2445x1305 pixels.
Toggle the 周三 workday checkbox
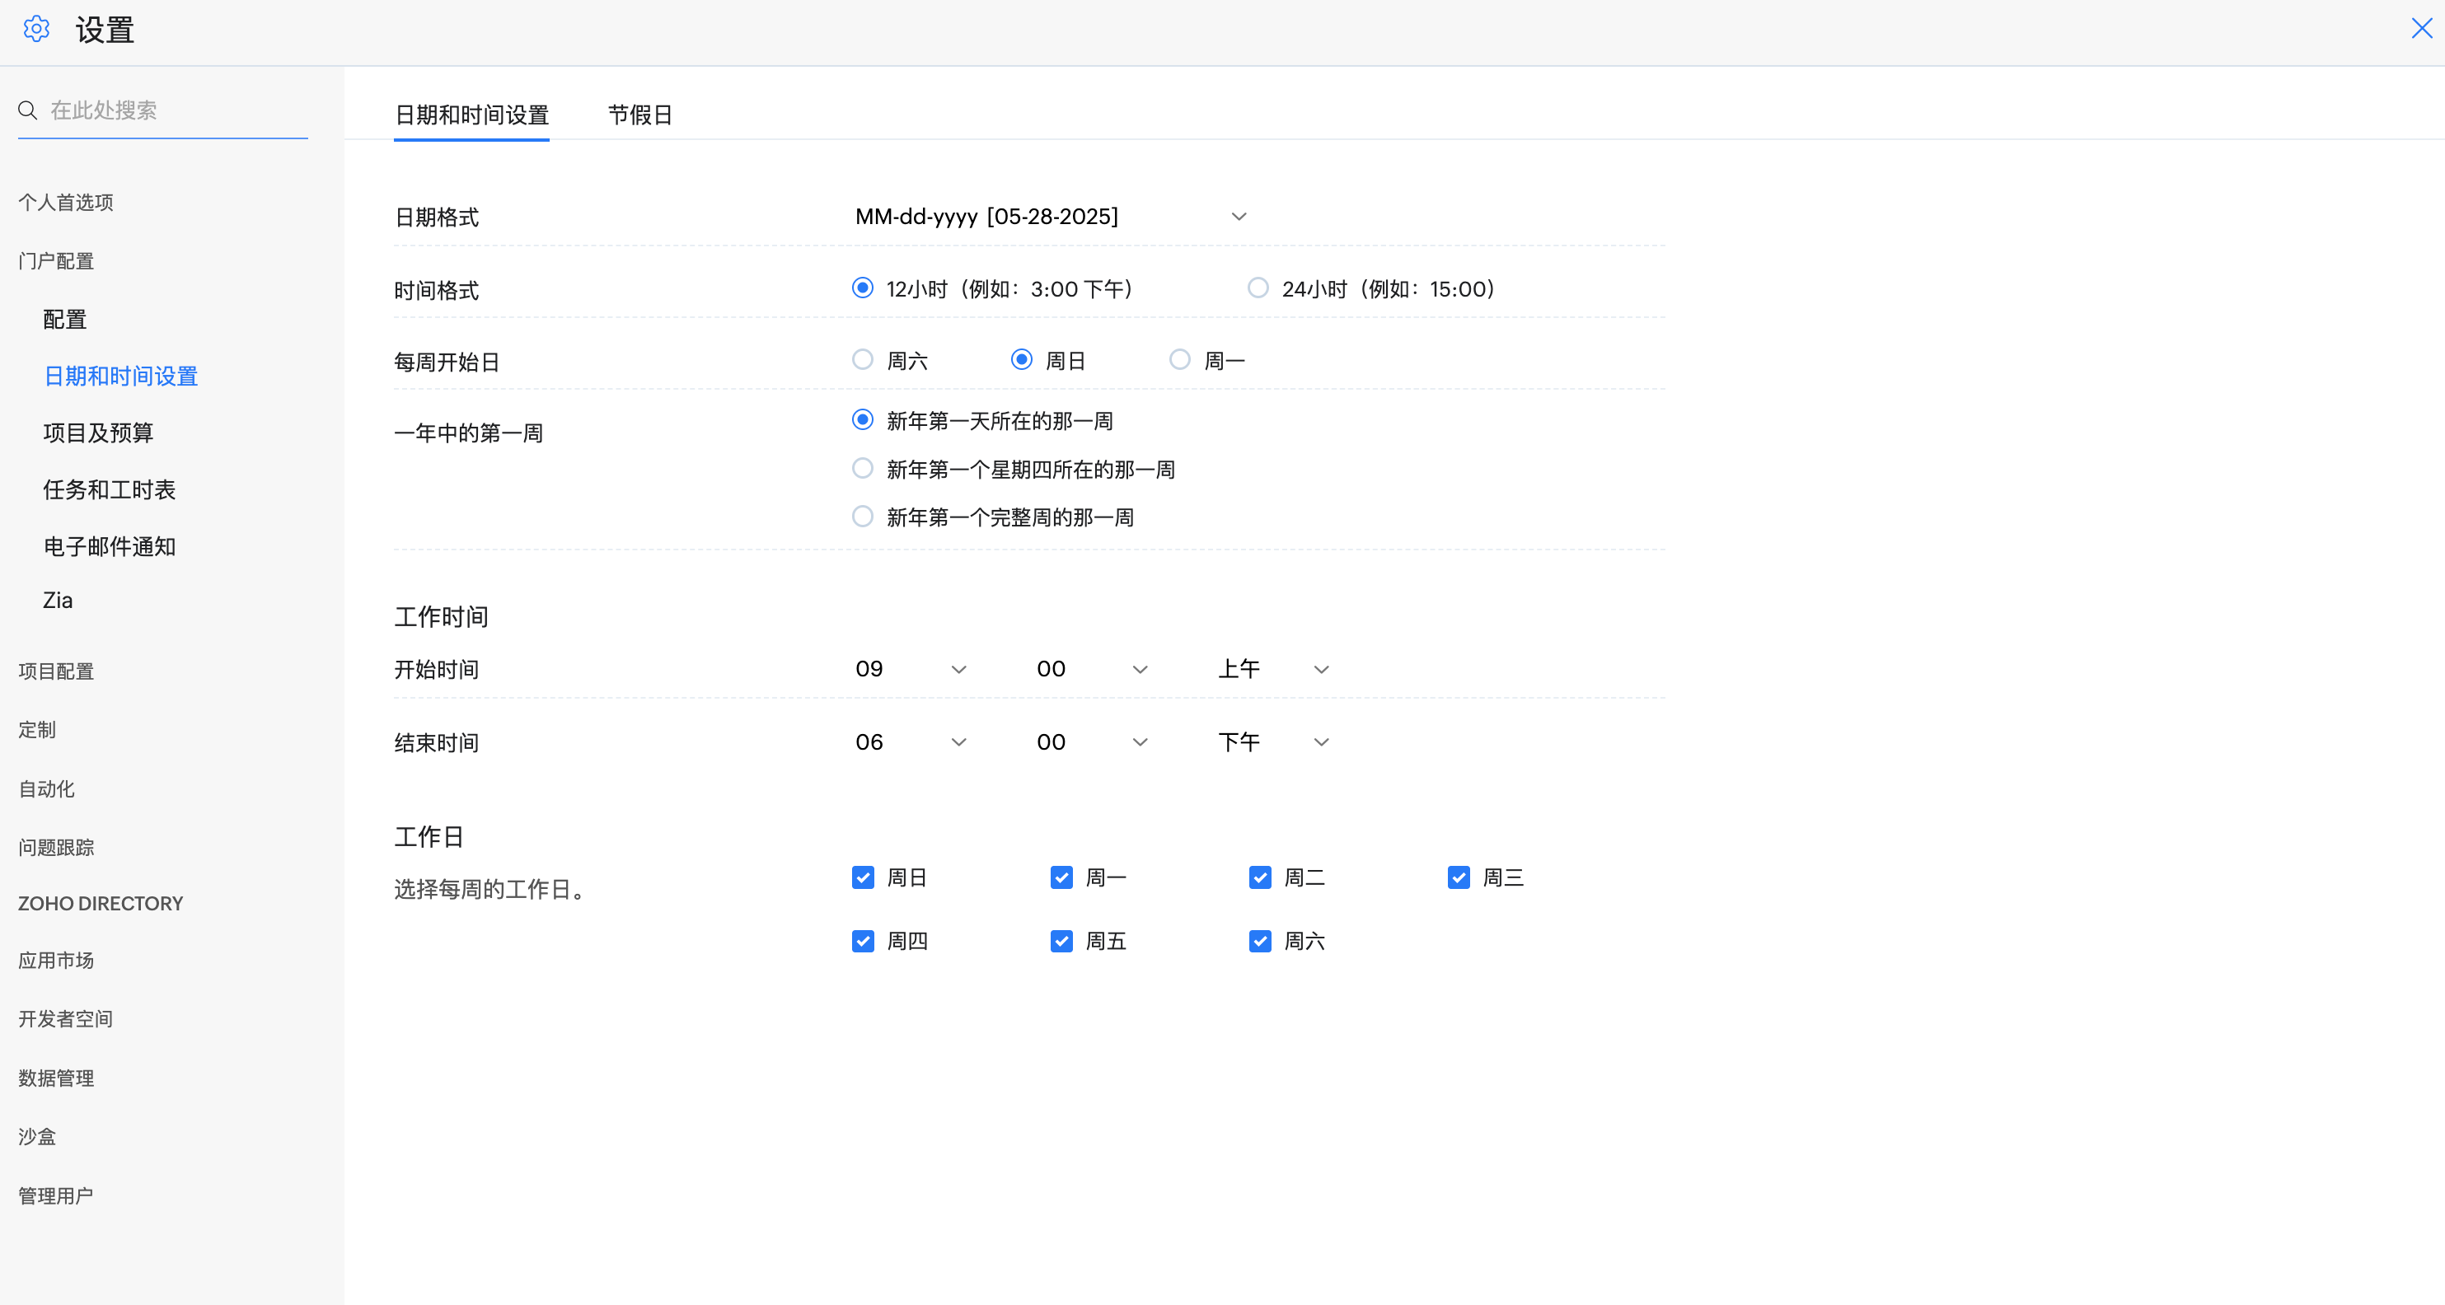1458,877
